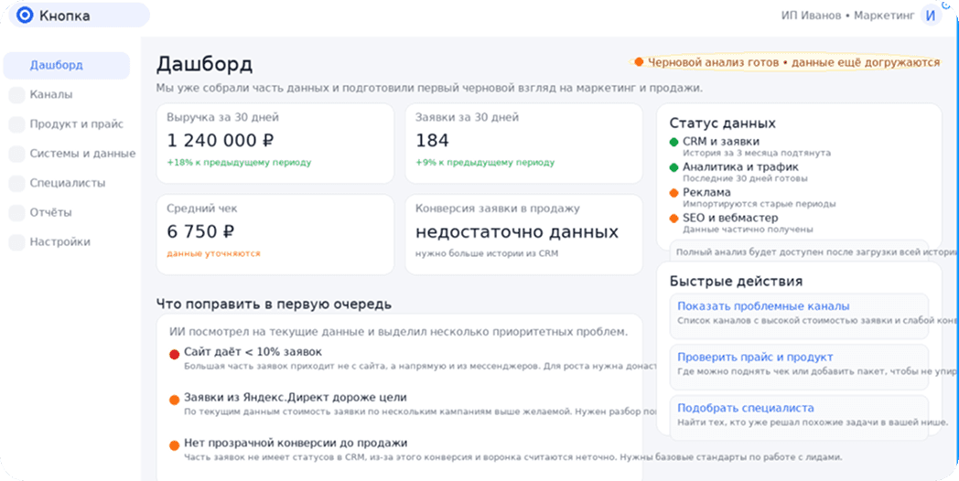This screenshot has width=959, height=481.
Task: Click the icon beside Отчёты
Action: click(16, 212)
